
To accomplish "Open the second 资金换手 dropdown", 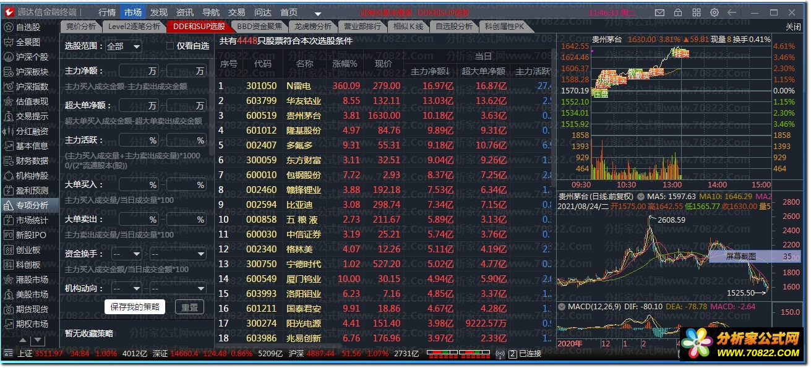I will 178,254.
